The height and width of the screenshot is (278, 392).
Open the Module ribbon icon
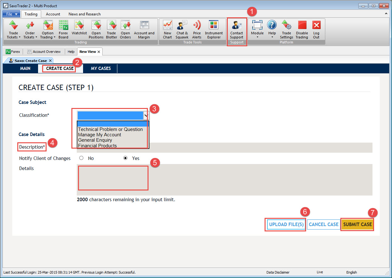[x=257, y=30]
